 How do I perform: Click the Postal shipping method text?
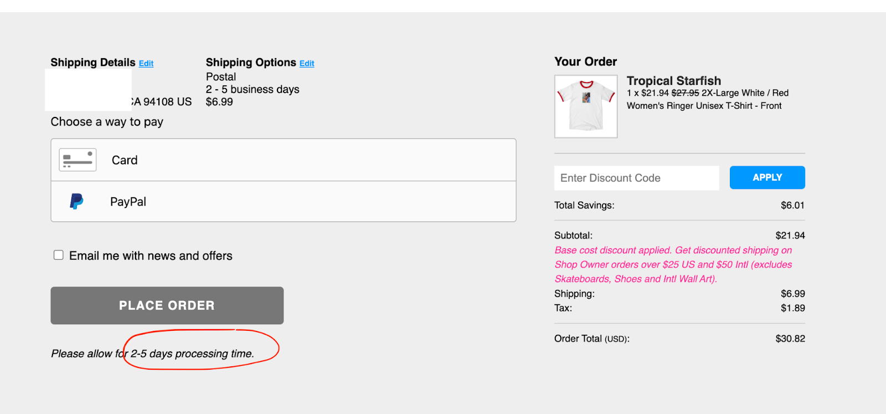click(x=221, y=77)
